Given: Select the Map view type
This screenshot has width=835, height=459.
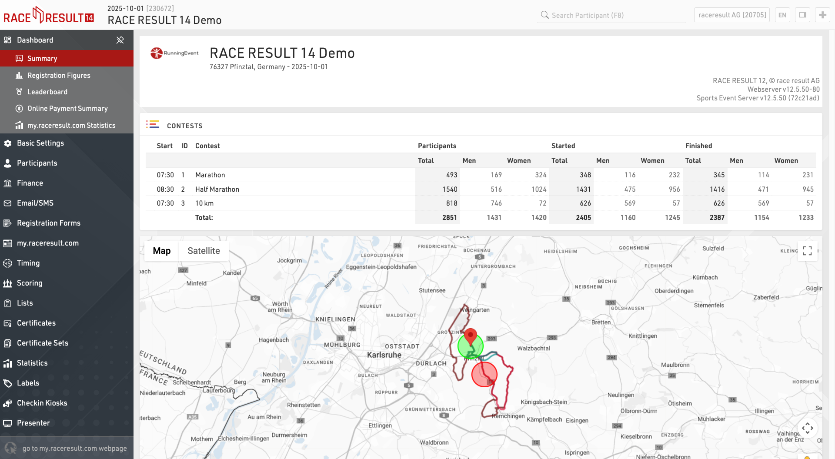Looking at the screenshot, I should pyautogui.click(x=161, y=251).
